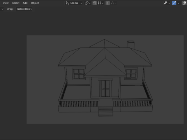Image resolution: width=187 pixels, height=140 pixels.
Task: Toggle the viewport overlays icon
Action: click(x=184, y=3)
